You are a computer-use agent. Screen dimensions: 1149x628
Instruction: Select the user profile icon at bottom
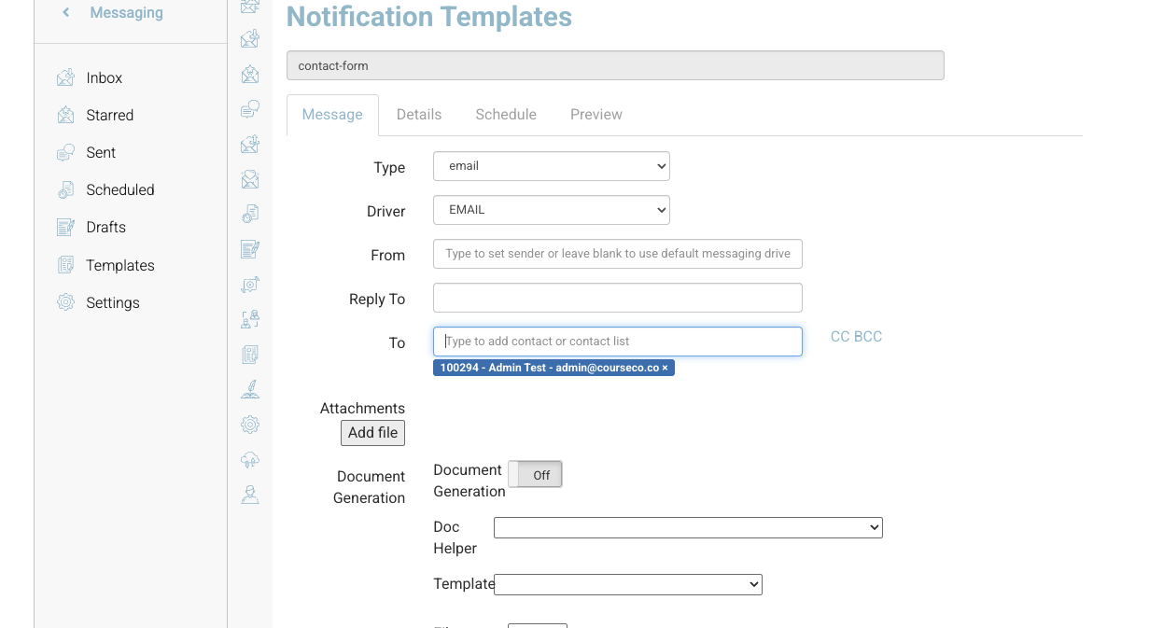249,495
